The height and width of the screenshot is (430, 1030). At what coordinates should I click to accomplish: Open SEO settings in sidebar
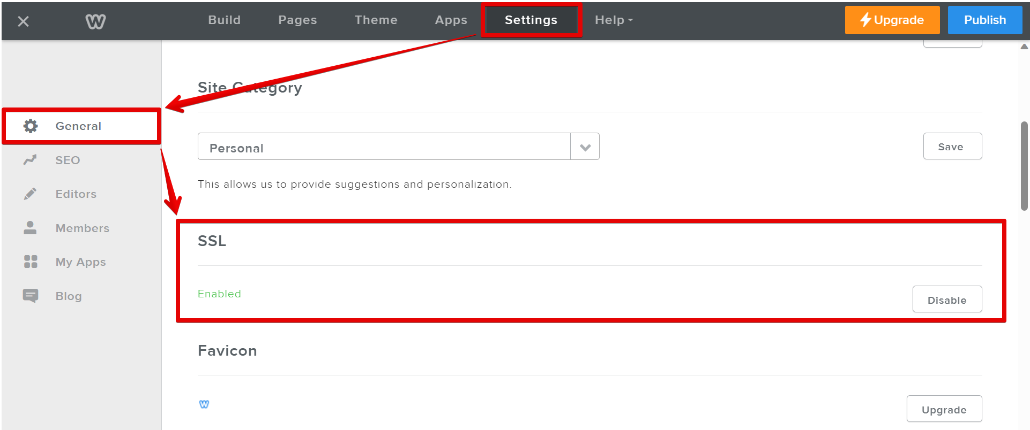pos(81,160)
